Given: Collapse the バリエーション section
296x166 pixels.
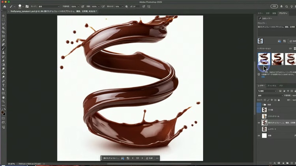Looking at the screenshot, I should point(258,48).
